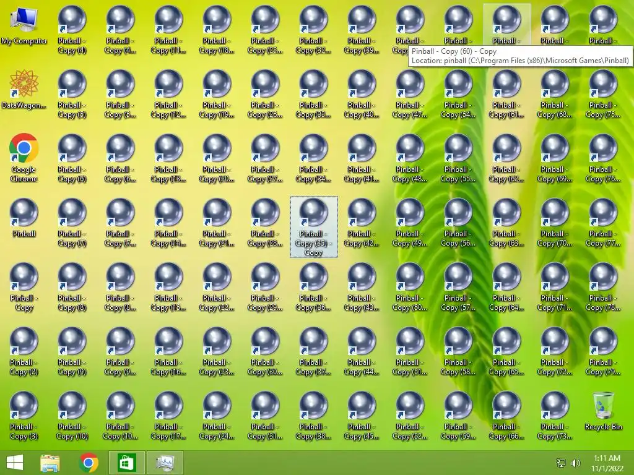Click the Pinball - Copy (63...) icon

pos(506,223)
